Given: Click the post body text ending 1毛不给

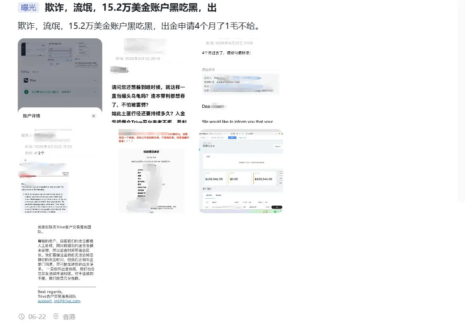Looking at the screenshot, I should (x=139, y=26).
